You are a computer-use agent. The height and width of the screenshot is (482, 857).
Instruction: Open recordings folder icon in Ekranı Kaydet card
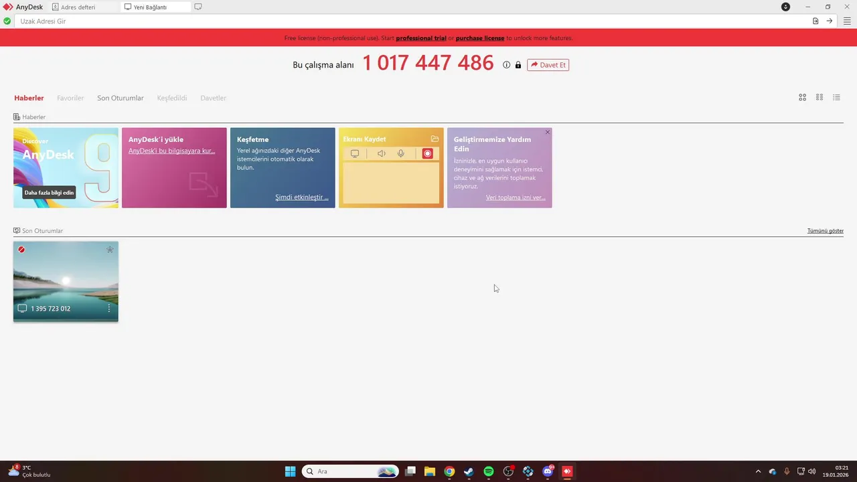(435, 139)
